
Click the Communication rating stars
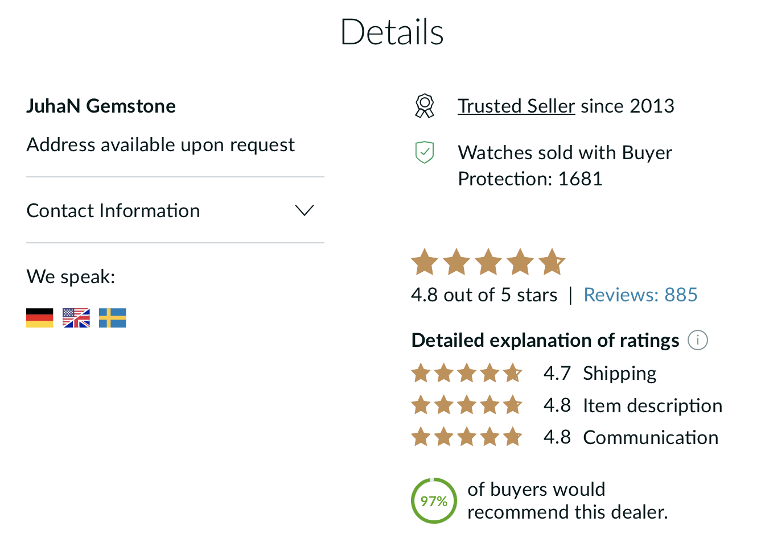pyautogui.click(x=467, y=437)
